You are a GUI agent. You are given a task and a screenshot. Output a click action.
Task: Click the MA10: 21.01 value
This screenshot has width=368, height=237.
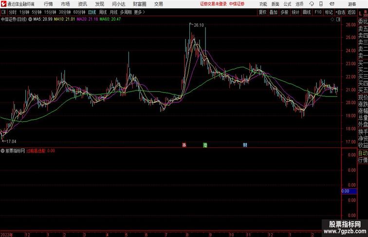(64, 19)
